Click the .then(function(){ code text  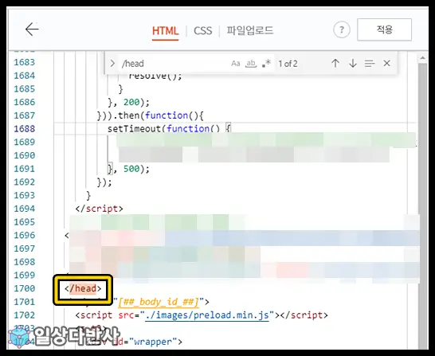(159, 115)
